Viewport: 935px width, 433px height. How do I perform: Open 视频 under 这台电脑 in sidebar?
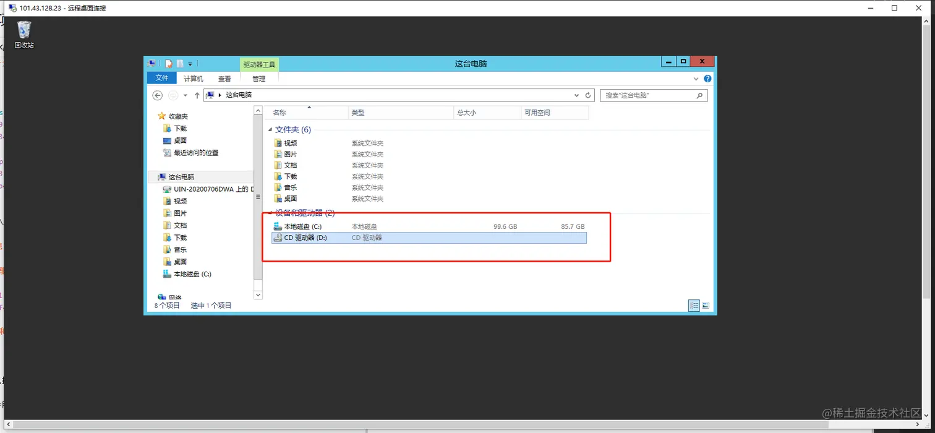[180, 201]
